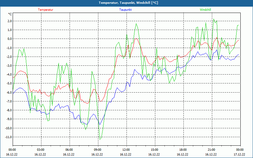Click the 0,0 y-axis value
The width and height of the screenshot is (253, 158).
pos(9,39)
